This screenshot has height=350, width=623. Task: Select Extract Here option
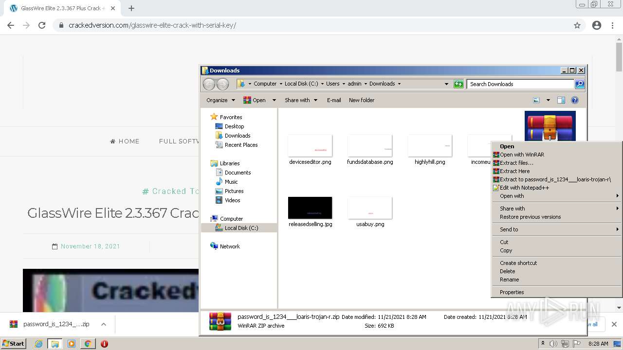coord(557,171)
